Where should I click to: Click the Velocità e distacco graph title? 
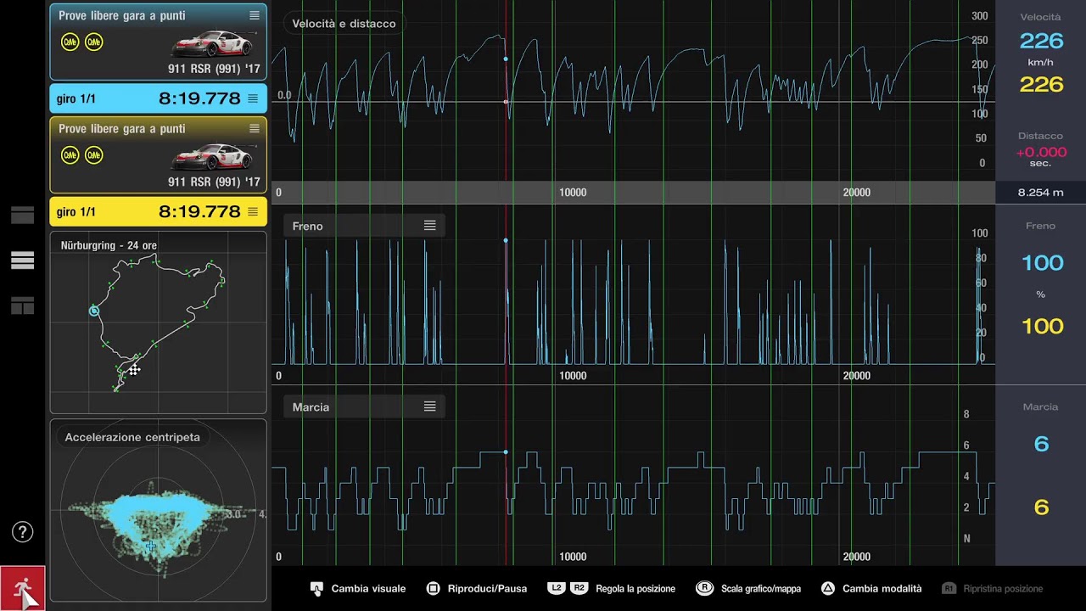click(344, 24)
